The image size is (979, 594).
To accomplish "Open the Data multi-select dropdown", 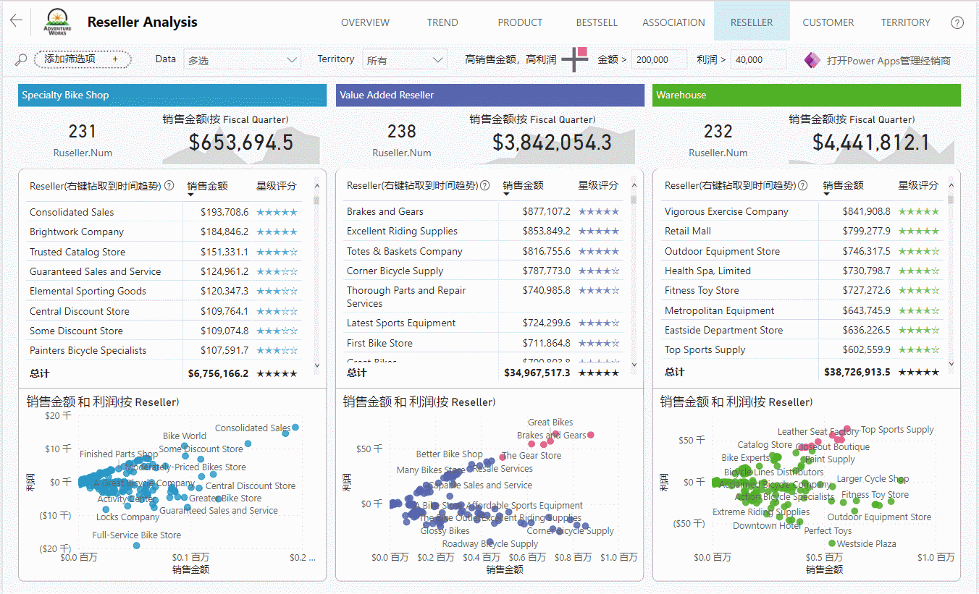I will (x=243, y=60).
